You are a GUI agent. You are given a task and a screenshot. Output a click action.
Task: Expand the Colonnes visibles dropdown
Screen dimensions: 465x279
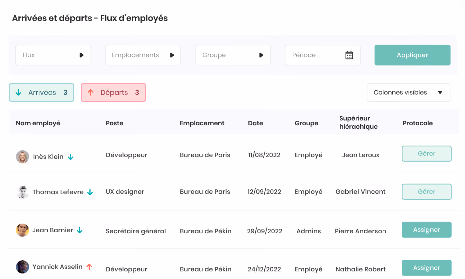pyautogui.click(x=409, y=92)
